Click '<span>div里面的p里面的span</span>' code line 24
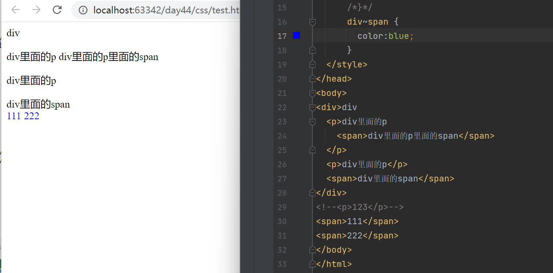Viewport: 553px width, 273px height. (x=416, y=136)
